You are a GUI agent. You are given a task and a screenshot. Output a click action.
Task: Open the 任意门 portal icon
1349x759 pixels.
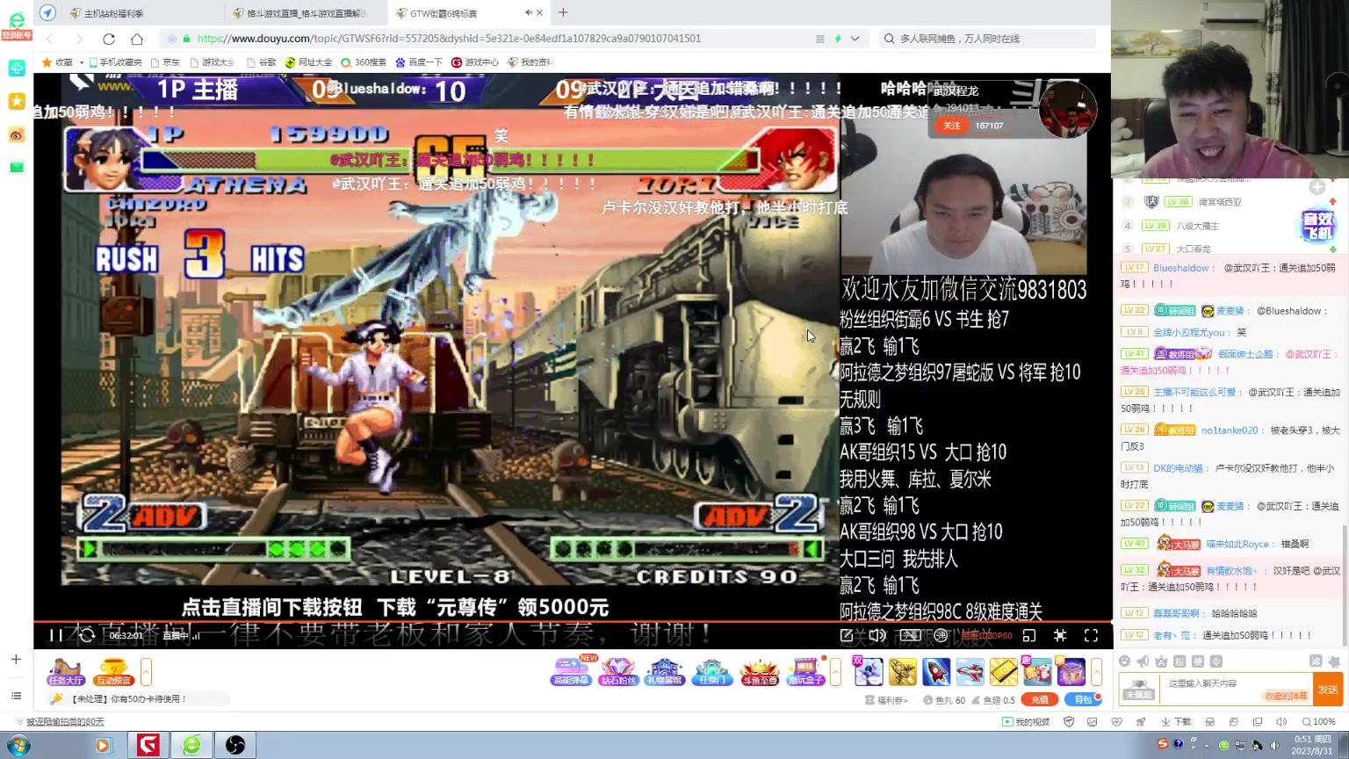[x=711, y=672]
